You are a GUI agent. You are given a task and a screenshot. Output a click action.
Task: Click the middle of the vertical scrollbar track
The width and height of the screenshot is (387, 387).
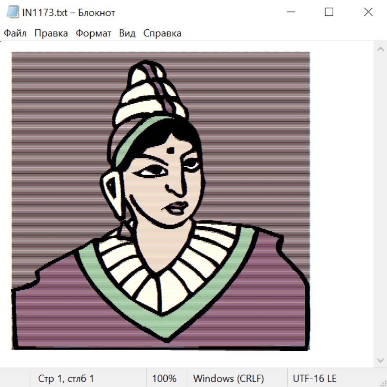pos(380,205)
